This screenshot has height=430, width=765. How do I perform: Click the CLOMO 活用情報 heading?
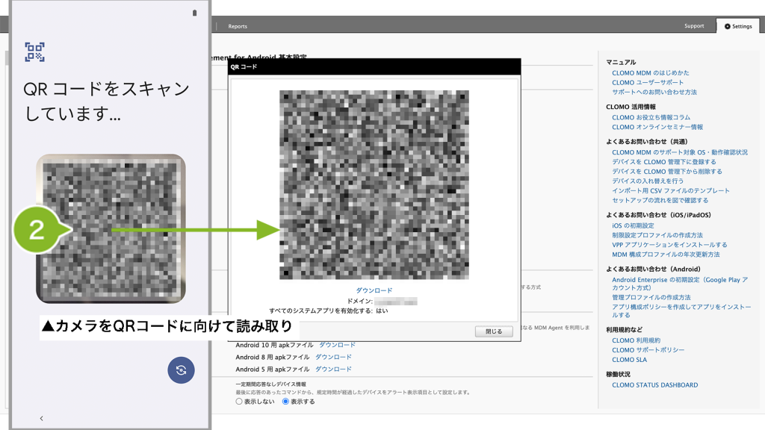coord(631,107)
